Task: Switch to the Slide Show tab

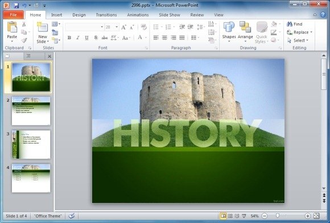Action: (170, 15)
